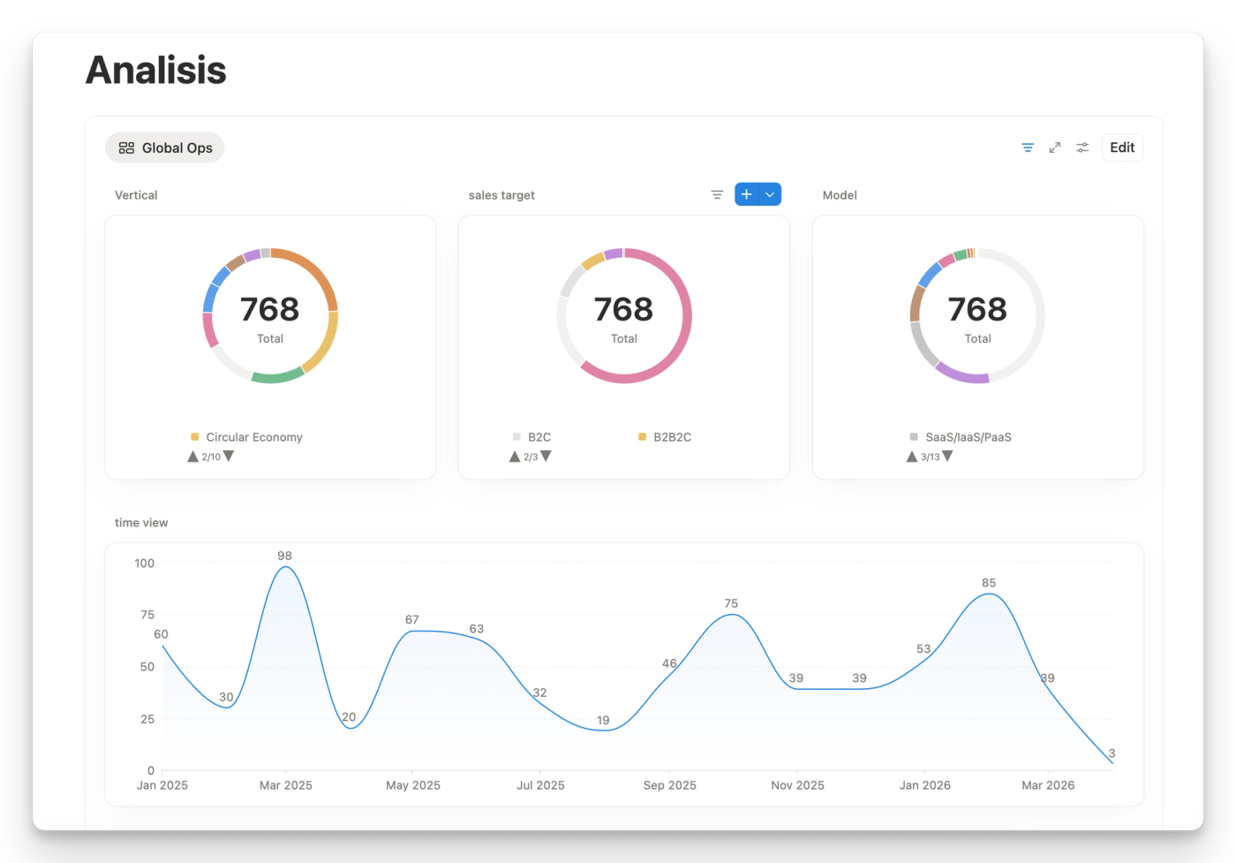Open dropdown arrow beside the plus button

(770, 194)
